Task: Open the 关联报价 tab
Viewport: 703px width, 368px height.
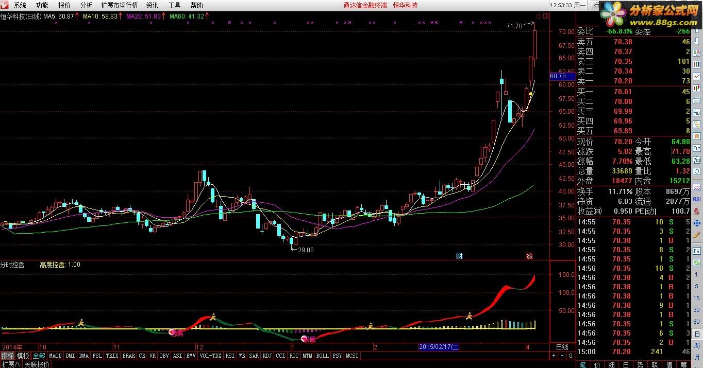Action: click(x=37, y=364)
